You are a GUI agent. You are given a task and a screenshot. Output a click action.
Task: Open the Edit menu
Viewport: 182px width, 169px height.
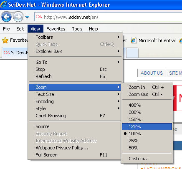[20, 29]
